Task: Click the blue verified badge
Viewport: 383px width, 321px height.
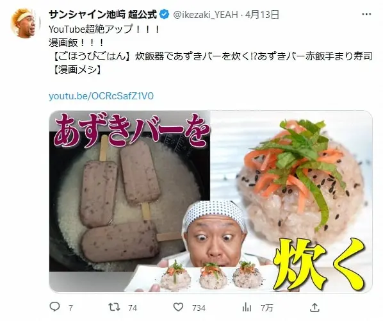Action: pos(164,14)
